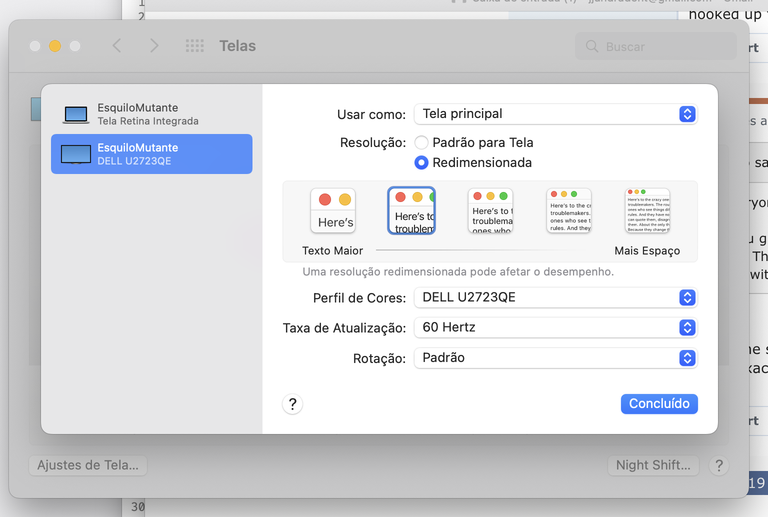Image resolution: width=768 pixels, height=517 pixels.
Task: Select EsquiloMutante Tela Retina Integrada display
Action: (151, 114)
